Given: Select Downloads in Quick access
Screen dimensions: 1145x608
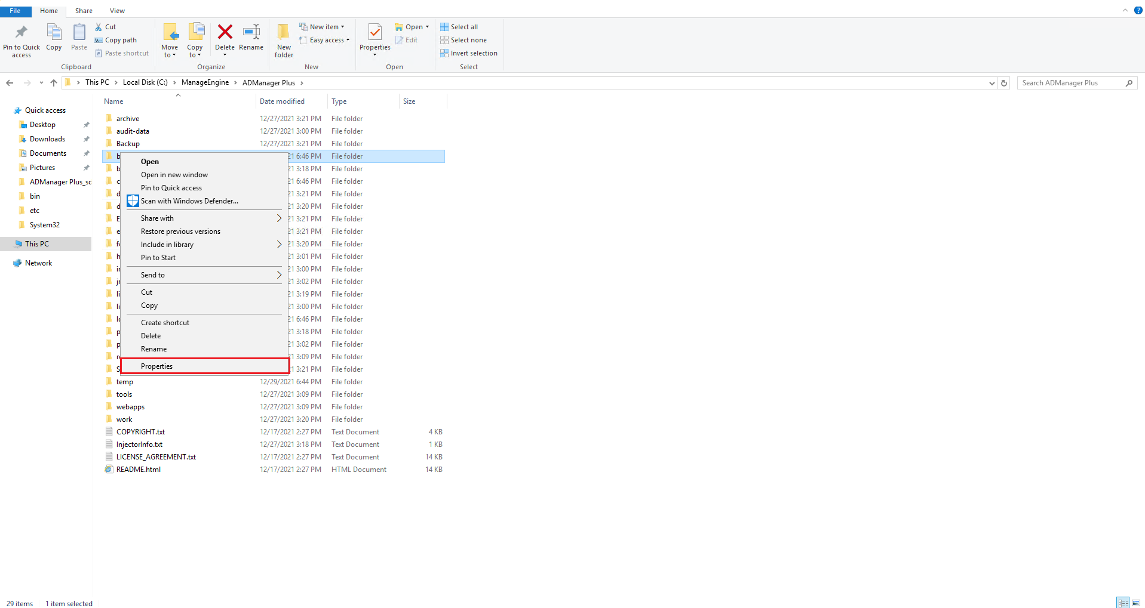Looking at the screenshot, I should tap(47, 139).
